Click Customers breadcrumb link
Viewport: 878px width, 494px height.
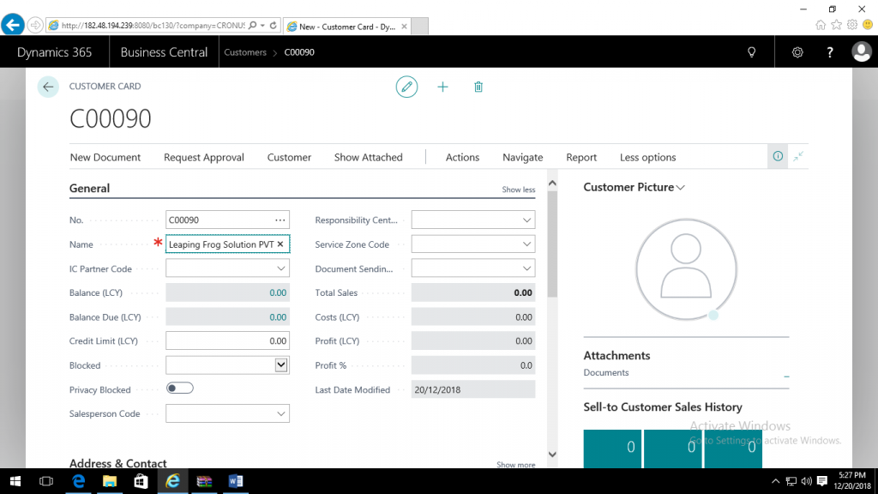tap(245, 52)
